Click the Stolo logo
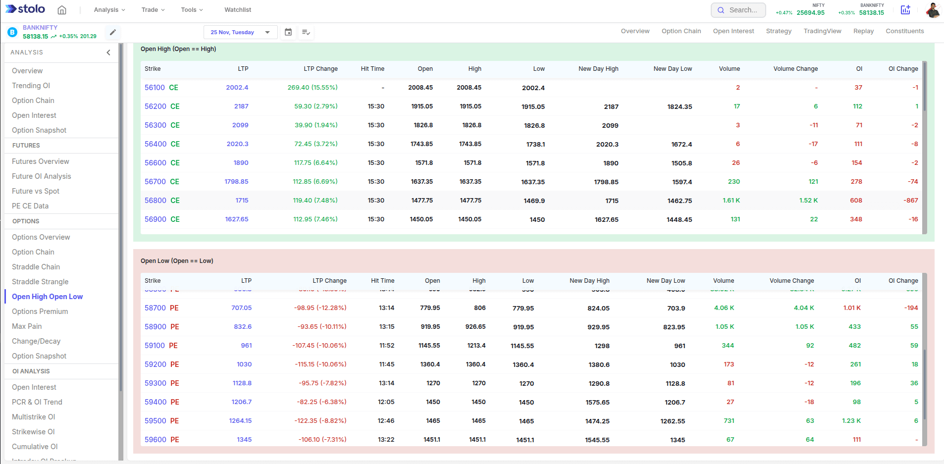 (25, 9)
